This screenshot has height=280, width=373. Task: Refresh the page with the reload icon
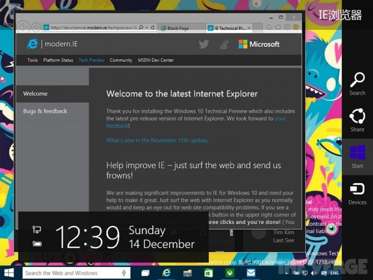click(x=153, y=27)
